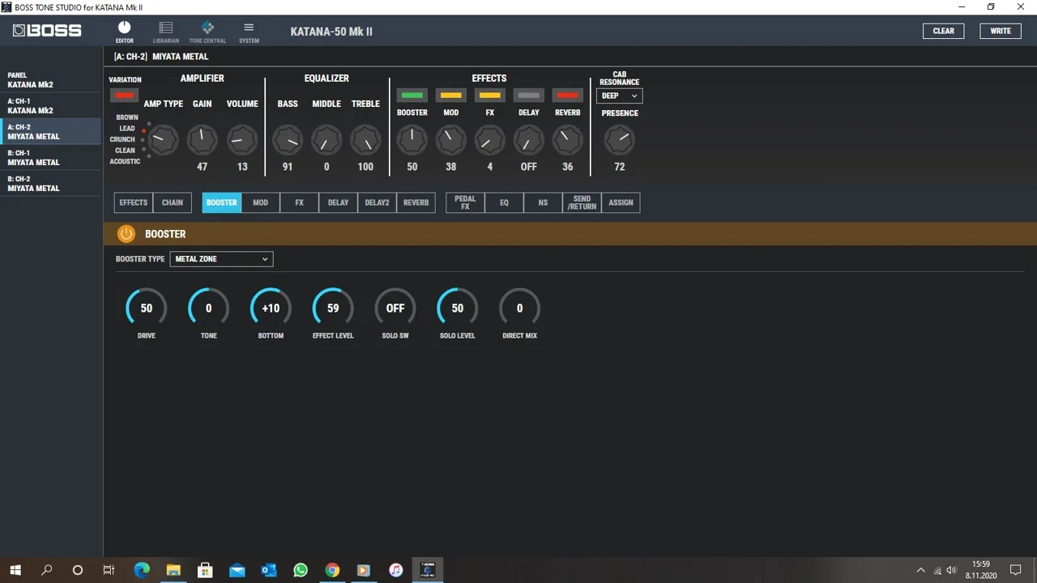
Task: Open the PEDAL FX tab
Action: pyautogui.click(x=465, y=202)
